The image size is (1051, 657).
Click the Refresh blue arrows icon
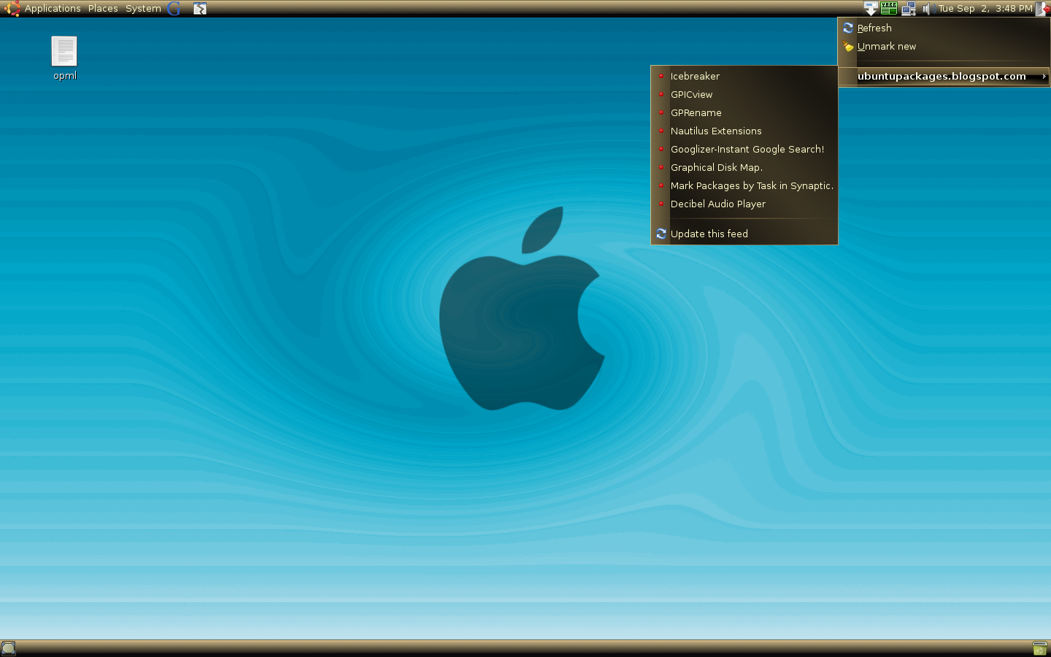tap(848, 28)
